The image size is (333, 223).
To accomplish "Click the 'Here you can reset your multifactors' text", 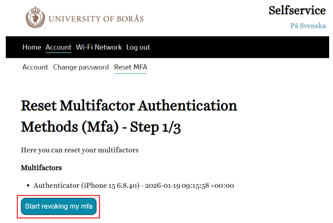I will [x=80, y=150].
